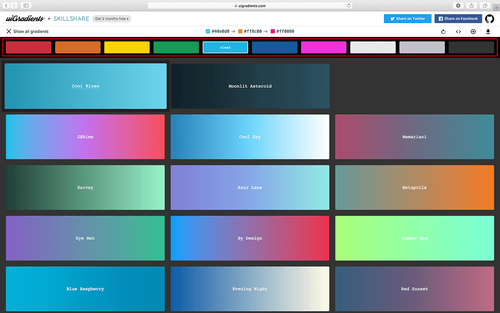The image size is (500, 313).
Task: Open Safari downloads icon
Action: 458,5
